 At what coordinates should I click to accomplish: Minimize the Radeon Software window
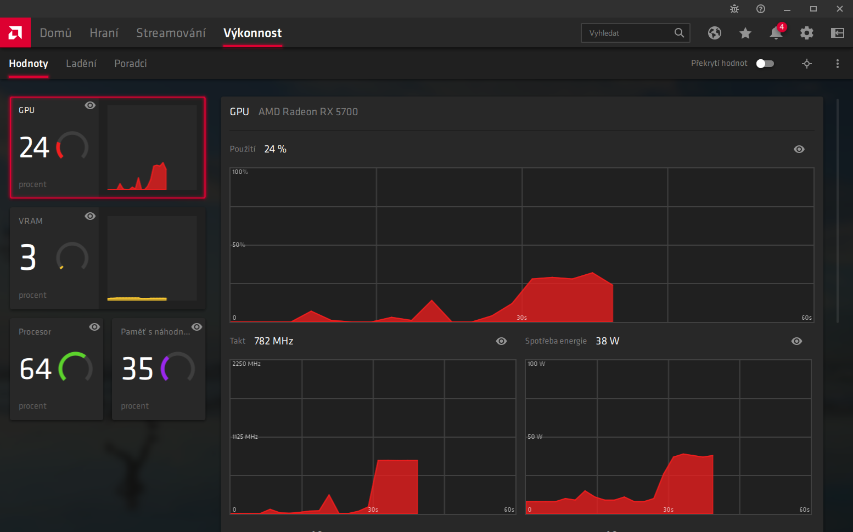point(787,9)
